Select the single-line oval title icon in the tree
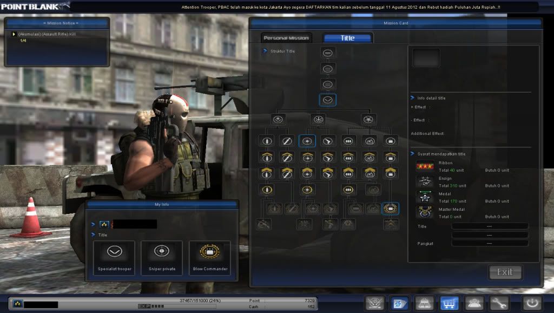This screenshot has height=313, width=554. (x=327, y=53)
